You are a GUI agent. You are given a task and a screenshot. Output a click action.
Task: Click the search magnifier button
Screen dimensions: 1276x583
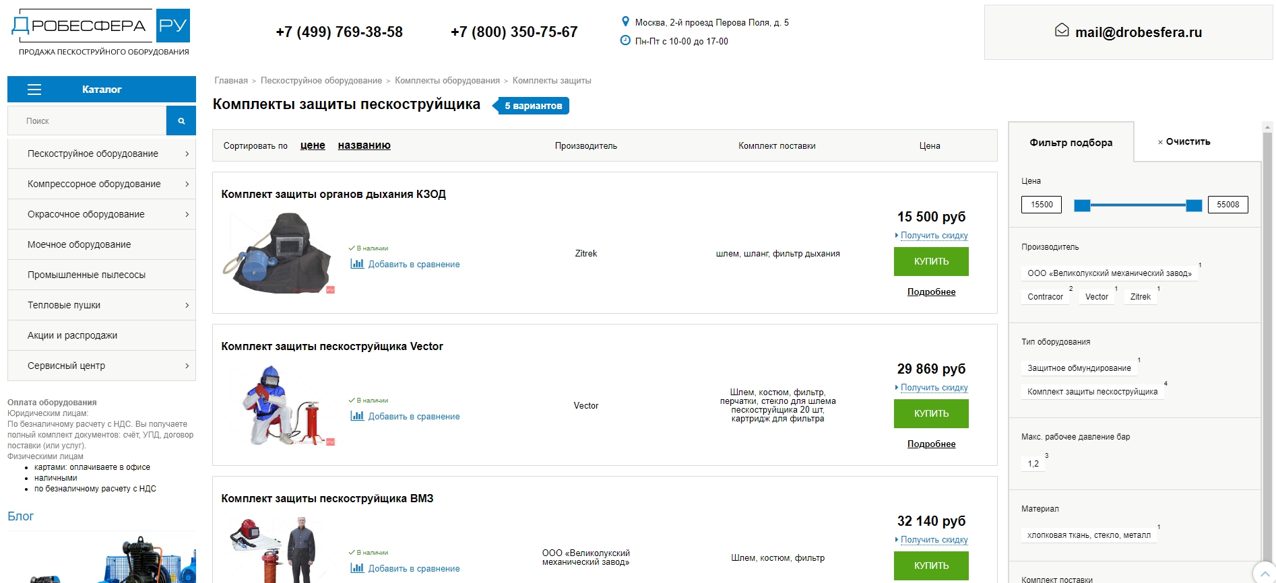(x=181, y=121)
